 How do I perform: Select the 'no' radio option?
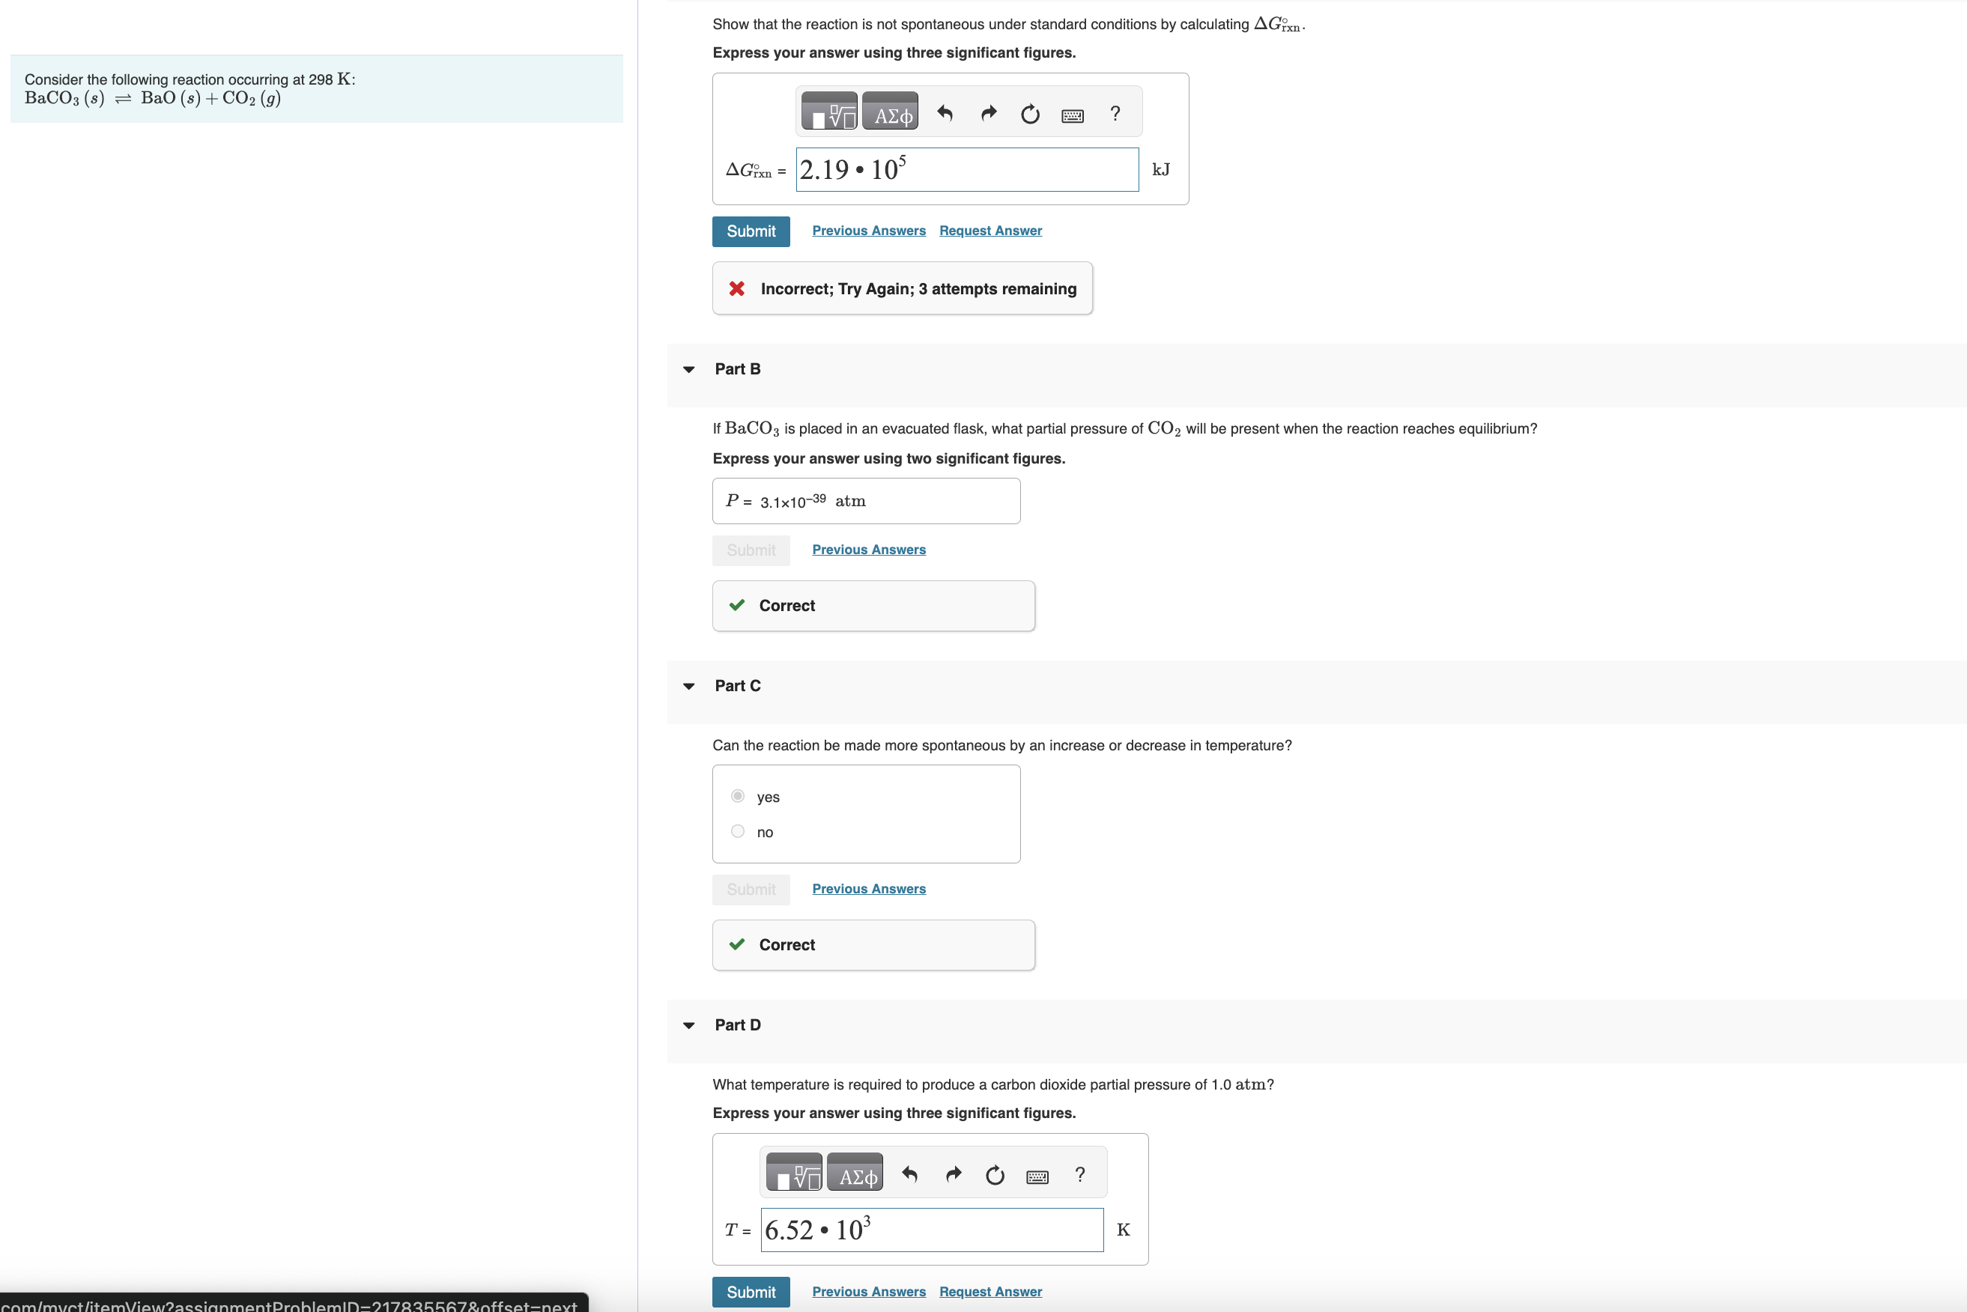coord(737,831)
